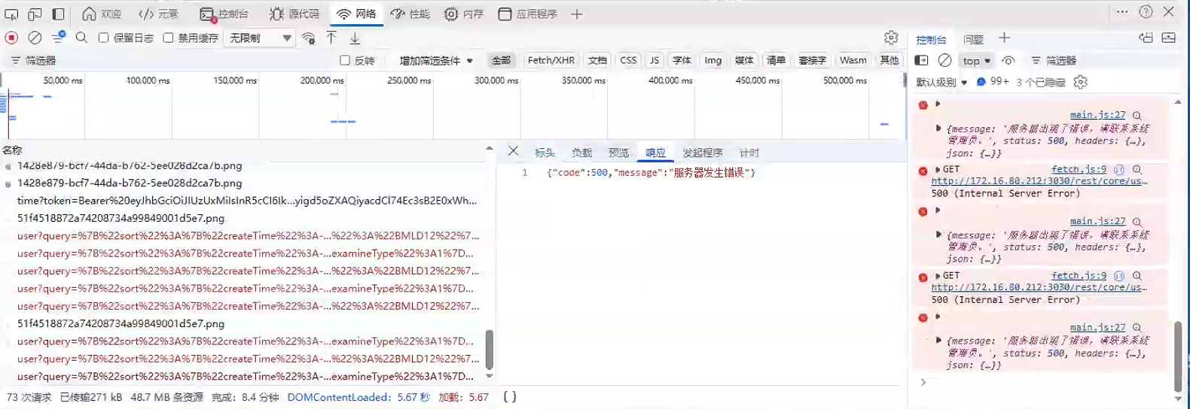Switch to the 元素 tab
1190x409 pixels.
pos(159,14)
